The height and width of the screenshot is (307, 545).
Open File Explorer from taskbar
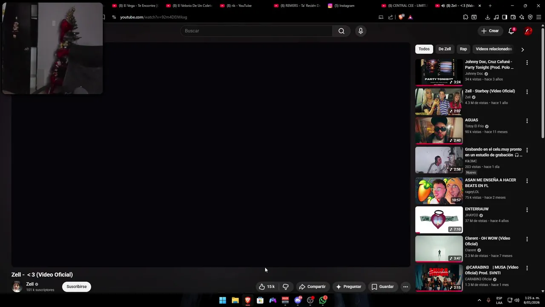click(x=235, y=300)
